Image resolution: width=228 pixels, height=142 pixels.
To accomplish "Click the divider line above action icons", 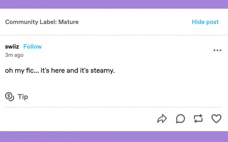I will tap(113, 107).
